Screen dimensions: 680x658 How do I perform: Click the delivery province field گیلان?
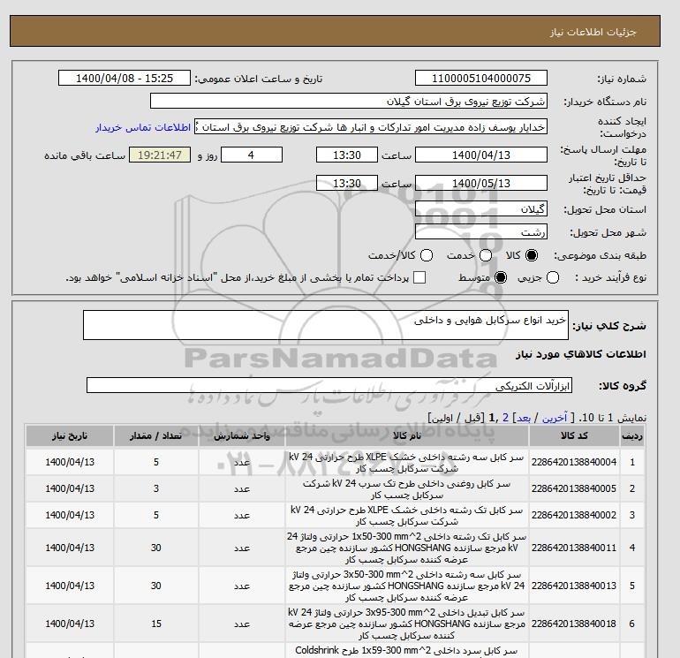481,209
